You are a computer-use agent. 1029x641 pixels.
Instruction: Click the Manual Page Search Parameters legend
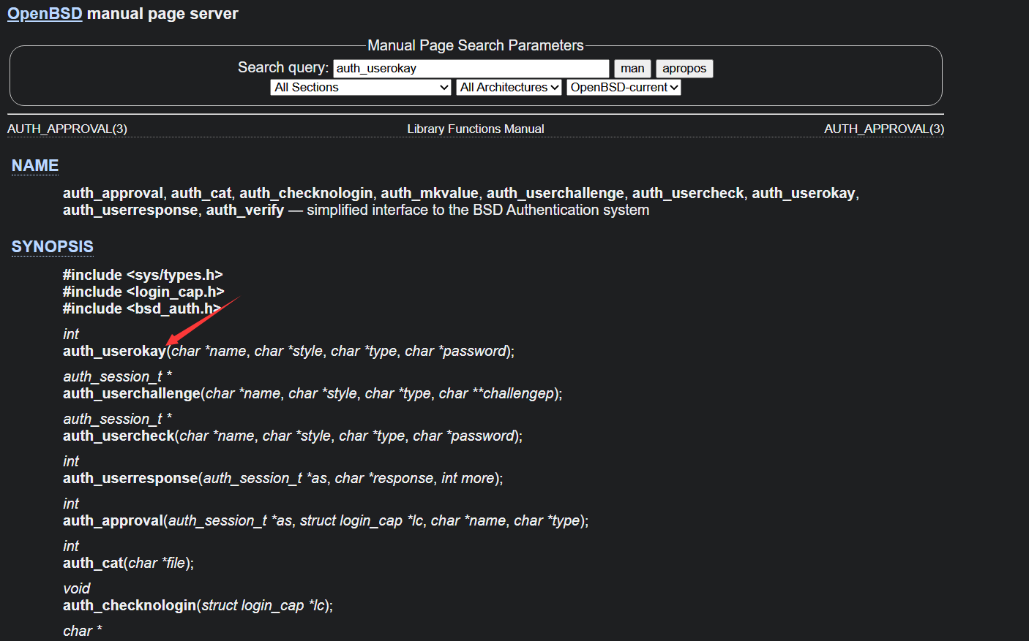[476, 45]
